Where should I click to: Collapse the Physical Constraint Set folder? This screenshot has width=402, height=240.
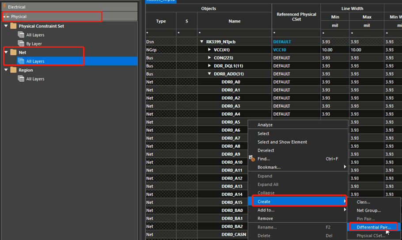[6, 26]
